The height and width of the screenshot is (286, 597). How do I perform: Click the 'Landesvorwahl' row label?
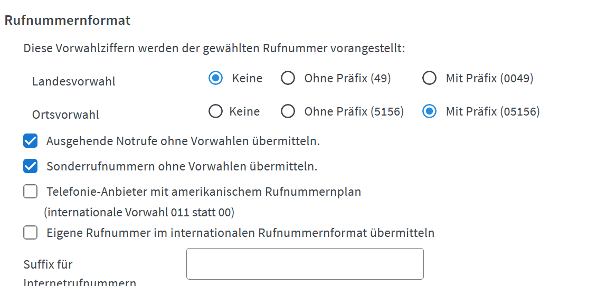tap(73, 81)
